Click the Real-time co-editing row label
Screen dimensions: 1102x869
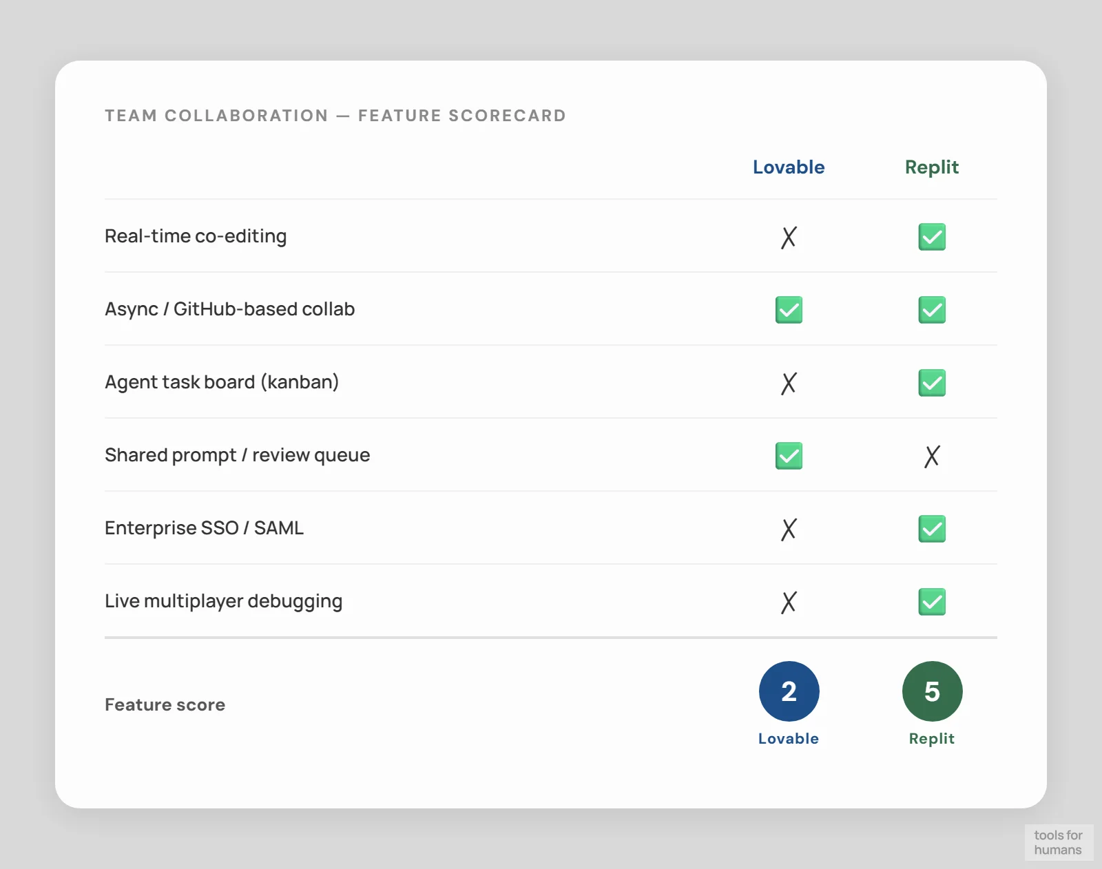pyautogui.click(x=196, y=236)
